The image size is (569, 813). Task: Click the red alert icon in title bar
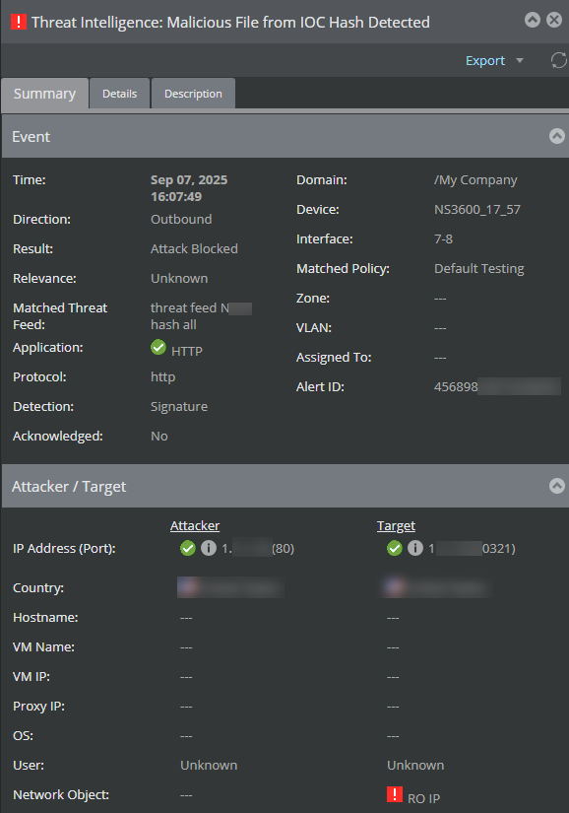[x=19, y=22]
